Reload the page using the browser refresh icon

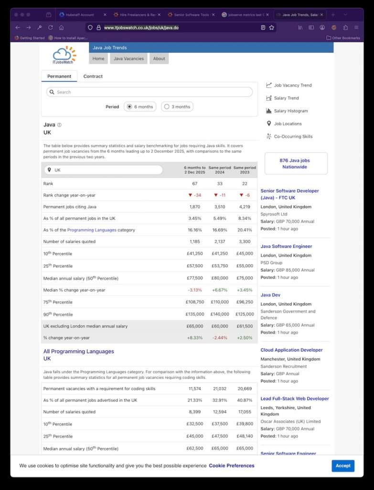(50, 28)
